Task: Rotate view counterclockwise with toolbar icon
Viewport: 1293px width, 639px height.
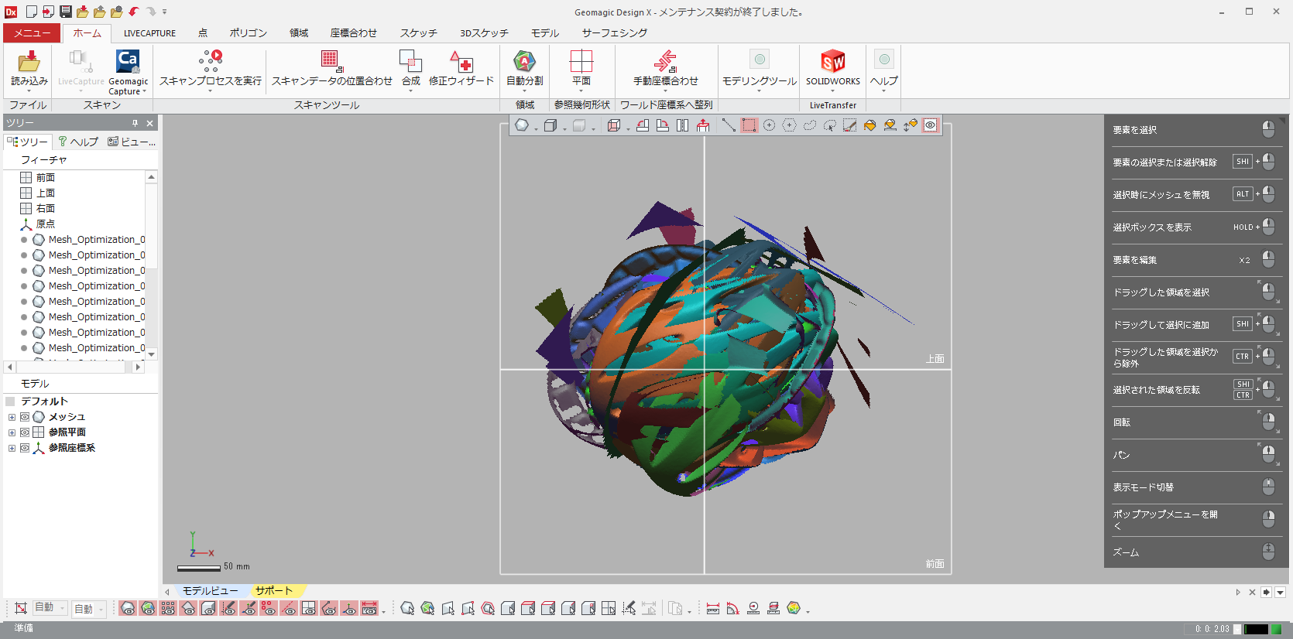Action: point(643,125)
